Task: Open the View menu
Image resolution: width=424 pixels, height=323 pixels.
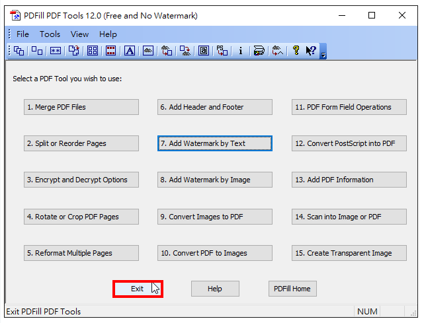Action: pyautogui.click(x=79, y=34)
